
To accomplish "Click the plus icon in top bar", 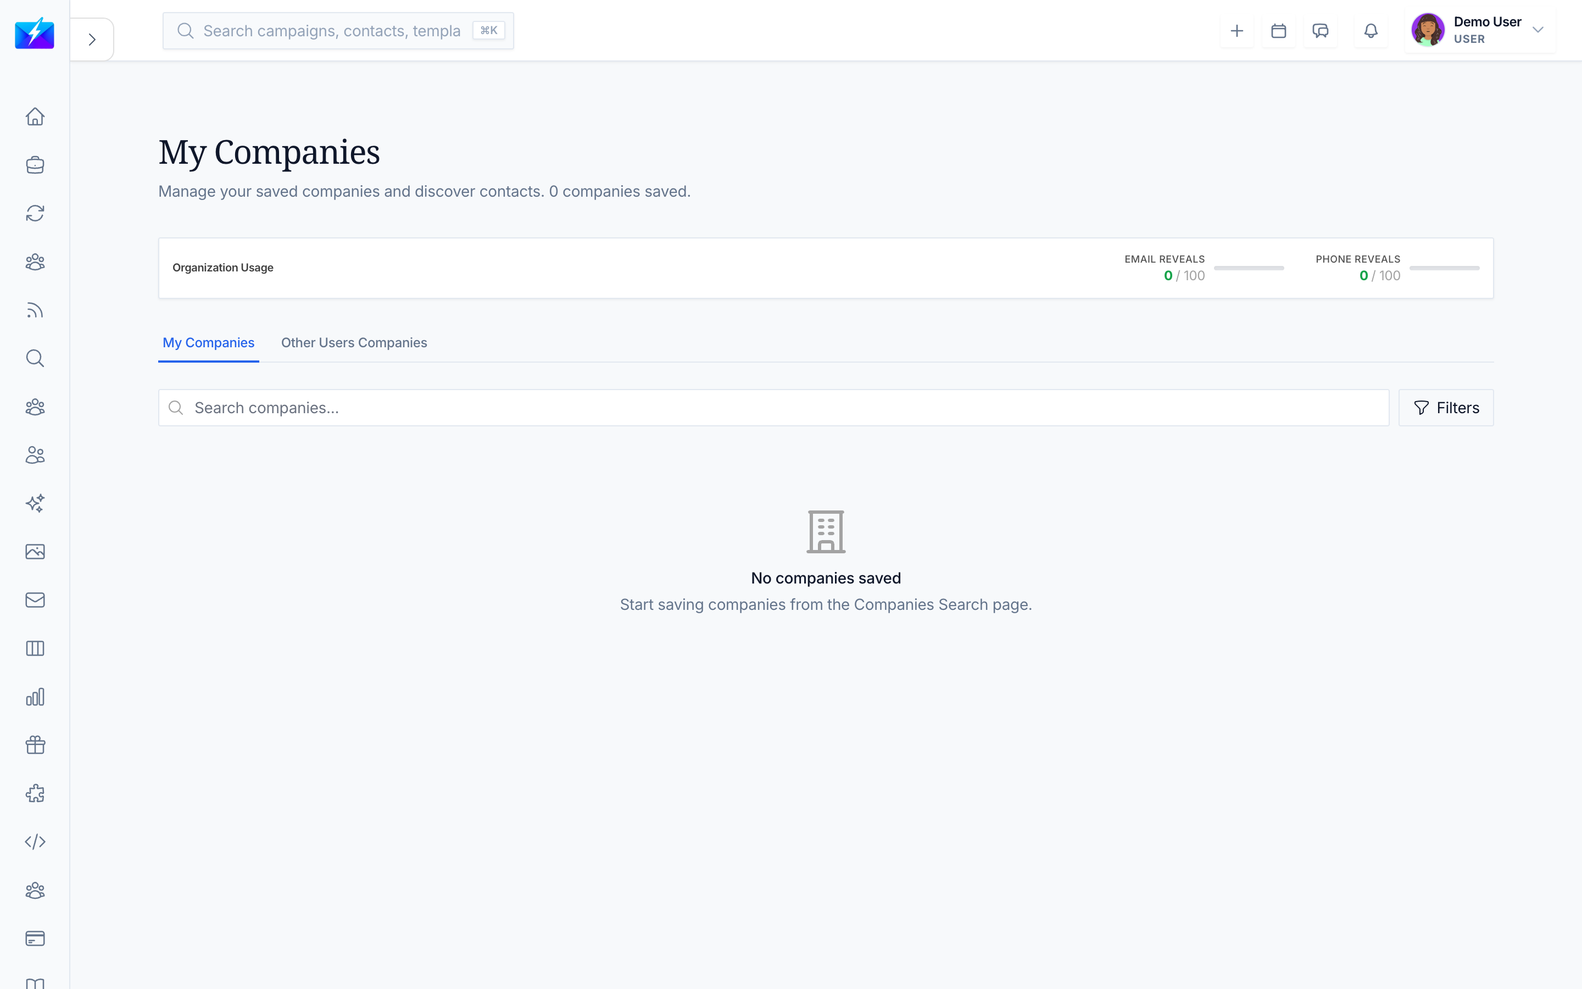I will [1237, 31].
